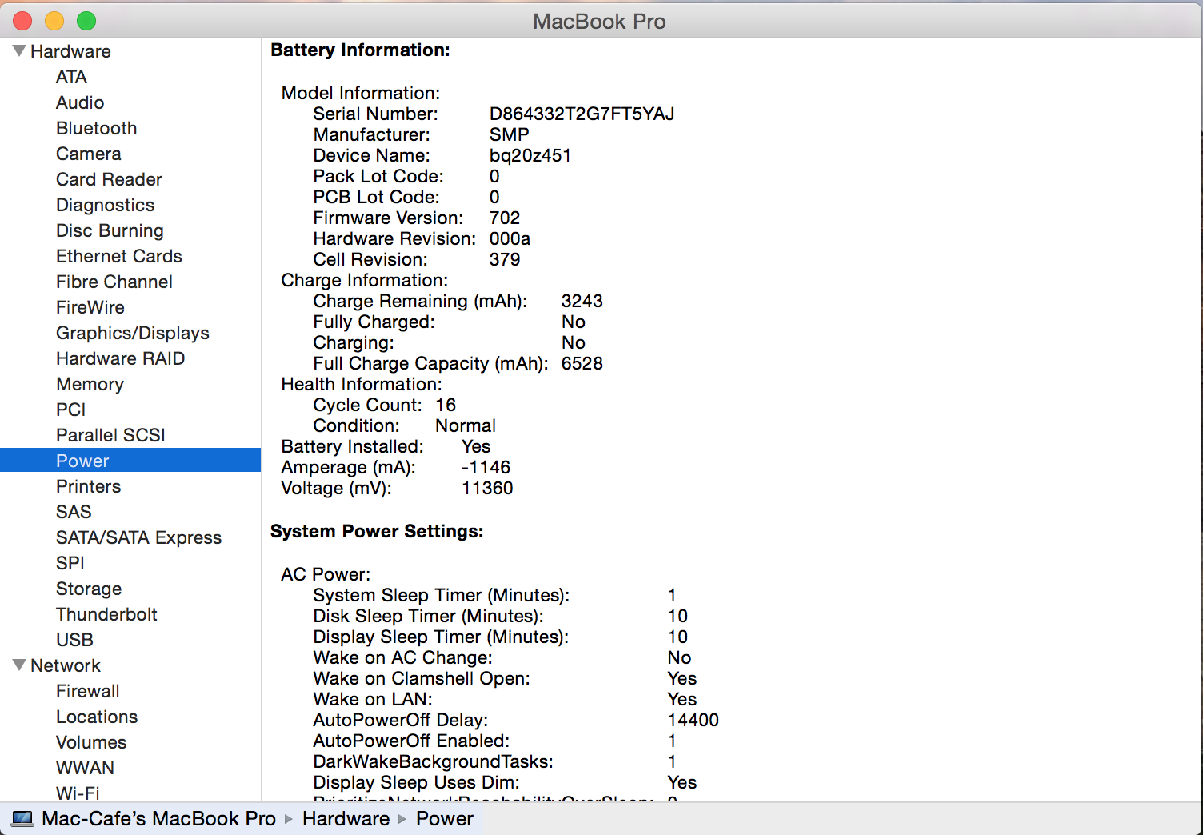1203x835 pixels.
Task: Select Audio in the sidebar
Action: [80, 102]
